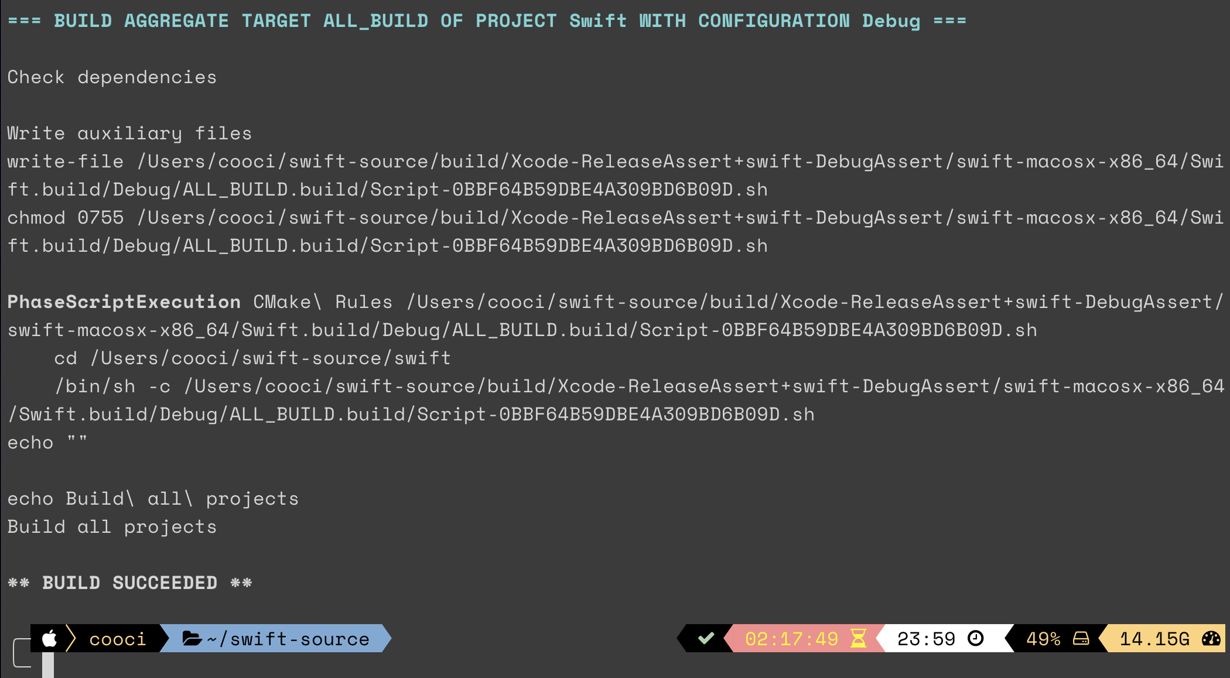Click the chevron separator after the Apple logo
This screenshot has width=1230, height=678.
pyautogui.click(x=71, y=638)
